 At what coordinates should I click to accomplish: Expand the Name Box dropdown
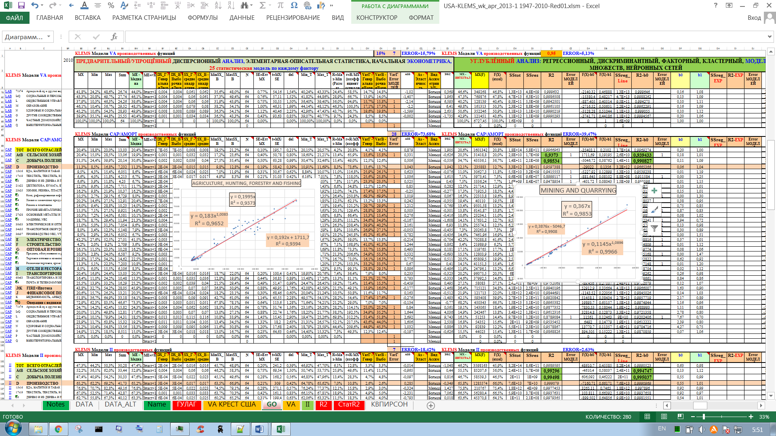48,37
